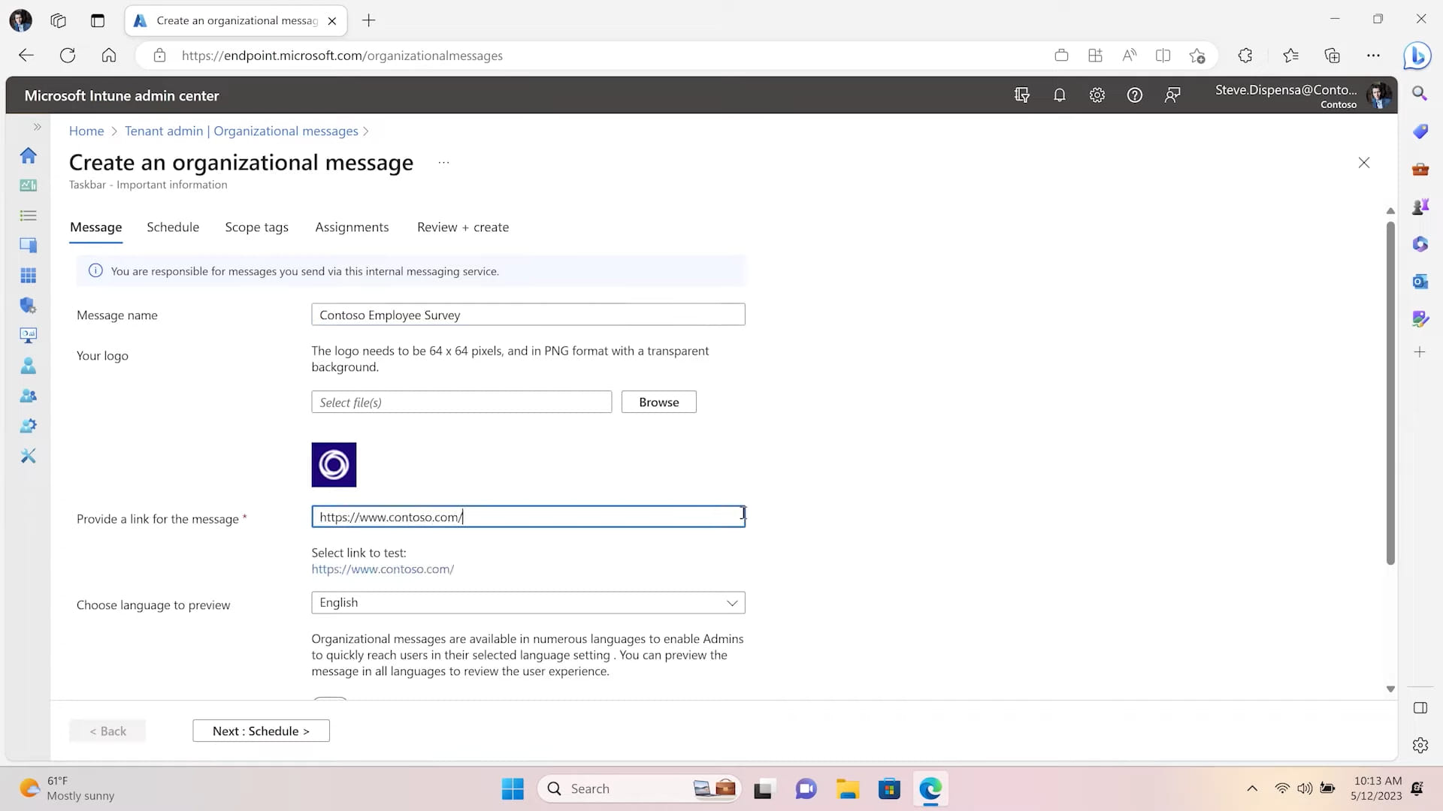1443x811 pixels.
Task: Click the notifications bell icon
Action: tap(1060, 95)
